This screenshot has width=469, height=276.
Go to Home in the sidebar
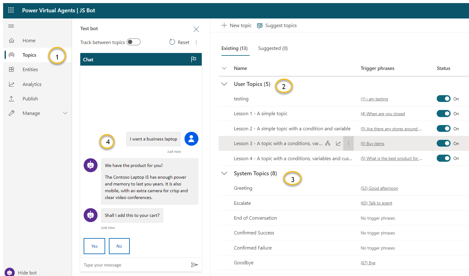(x=29, y=40)
